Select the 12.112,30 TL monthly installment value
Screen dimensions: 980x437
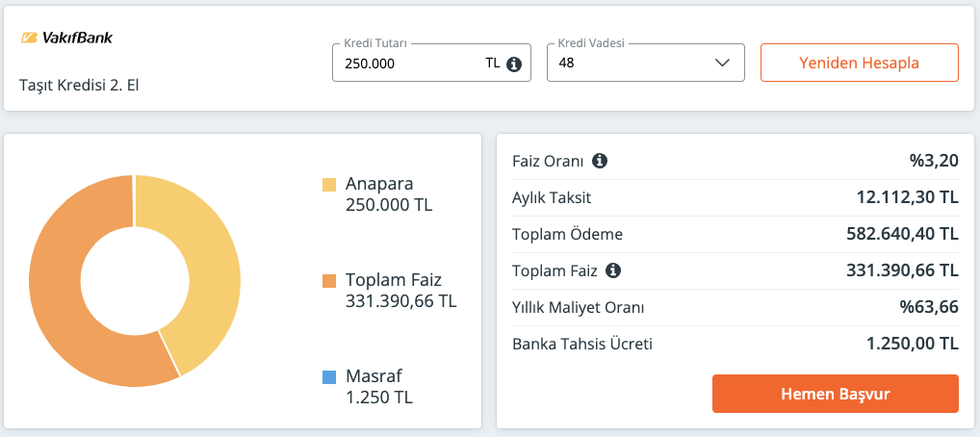click(907, 197)
